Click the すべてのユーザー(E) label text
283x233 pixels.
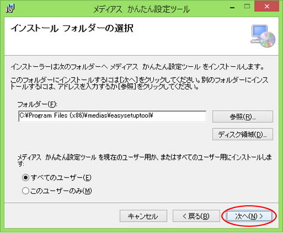pos(61,178)
